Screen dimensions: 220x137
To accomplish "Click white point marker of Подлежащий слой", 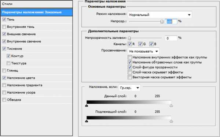I will point(171,121).
